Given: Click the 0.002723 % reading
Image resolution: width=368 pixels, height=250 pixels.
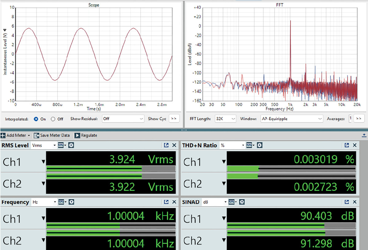Looking at the screenshot, I should coord(324,187).
